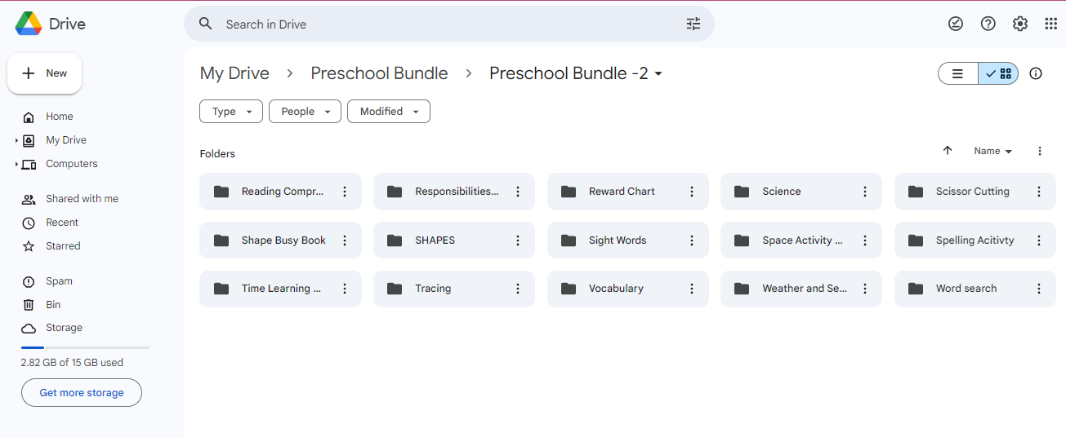1066x437 pixels.
Task: Click the search filter options icon
Action: [694, 24]
